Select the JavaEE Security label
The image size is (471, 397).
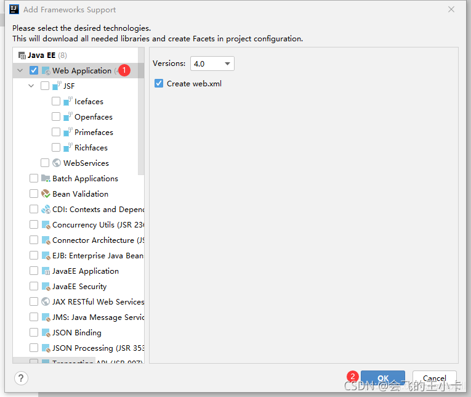click(x=79, y=287)
